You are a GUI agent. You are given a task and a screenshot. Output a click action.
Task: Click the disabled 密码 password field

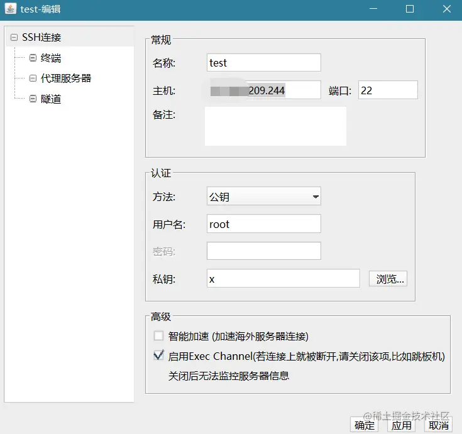tap(264, 251)
